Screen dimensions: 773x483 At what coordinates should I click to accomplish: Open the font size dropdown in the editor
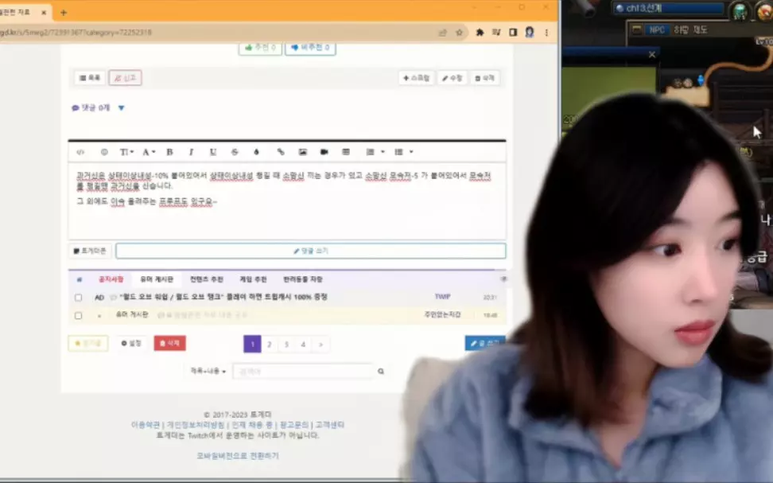pyautogui.click(x=126, y=152)
